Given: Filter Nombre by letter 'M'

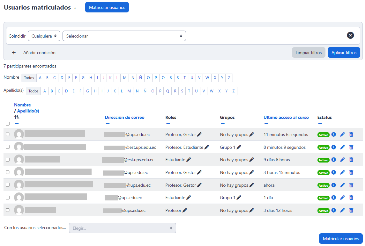Looking at the screenshot, I should [125, 78].
